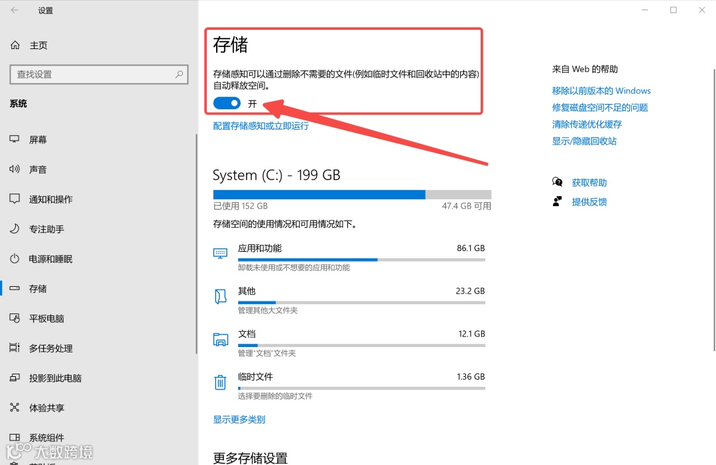Click 获取帮助 link text

tap(589, 183)
